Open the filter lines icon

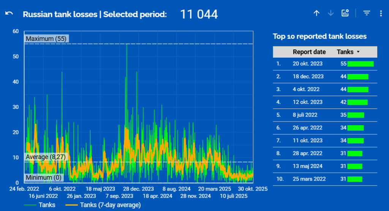(x=366, y=13)
